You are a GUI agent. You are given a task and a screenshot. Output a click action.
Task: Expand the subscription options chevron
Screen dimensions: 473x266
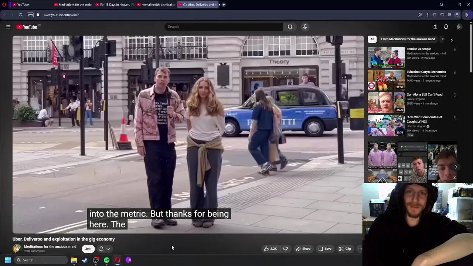(x=108, y=249)
